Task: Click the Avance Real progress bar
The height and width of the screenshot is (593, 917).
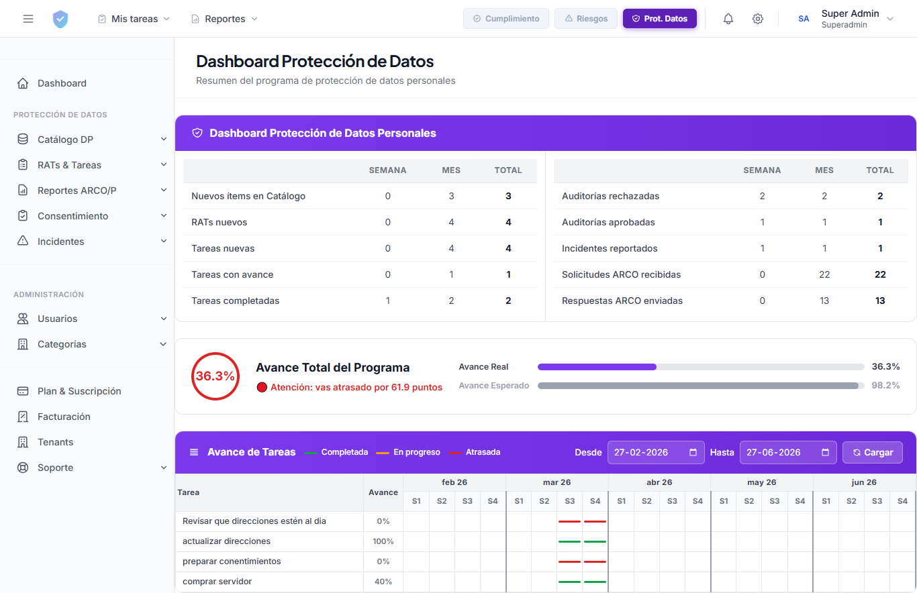Action: click(701, 366)
